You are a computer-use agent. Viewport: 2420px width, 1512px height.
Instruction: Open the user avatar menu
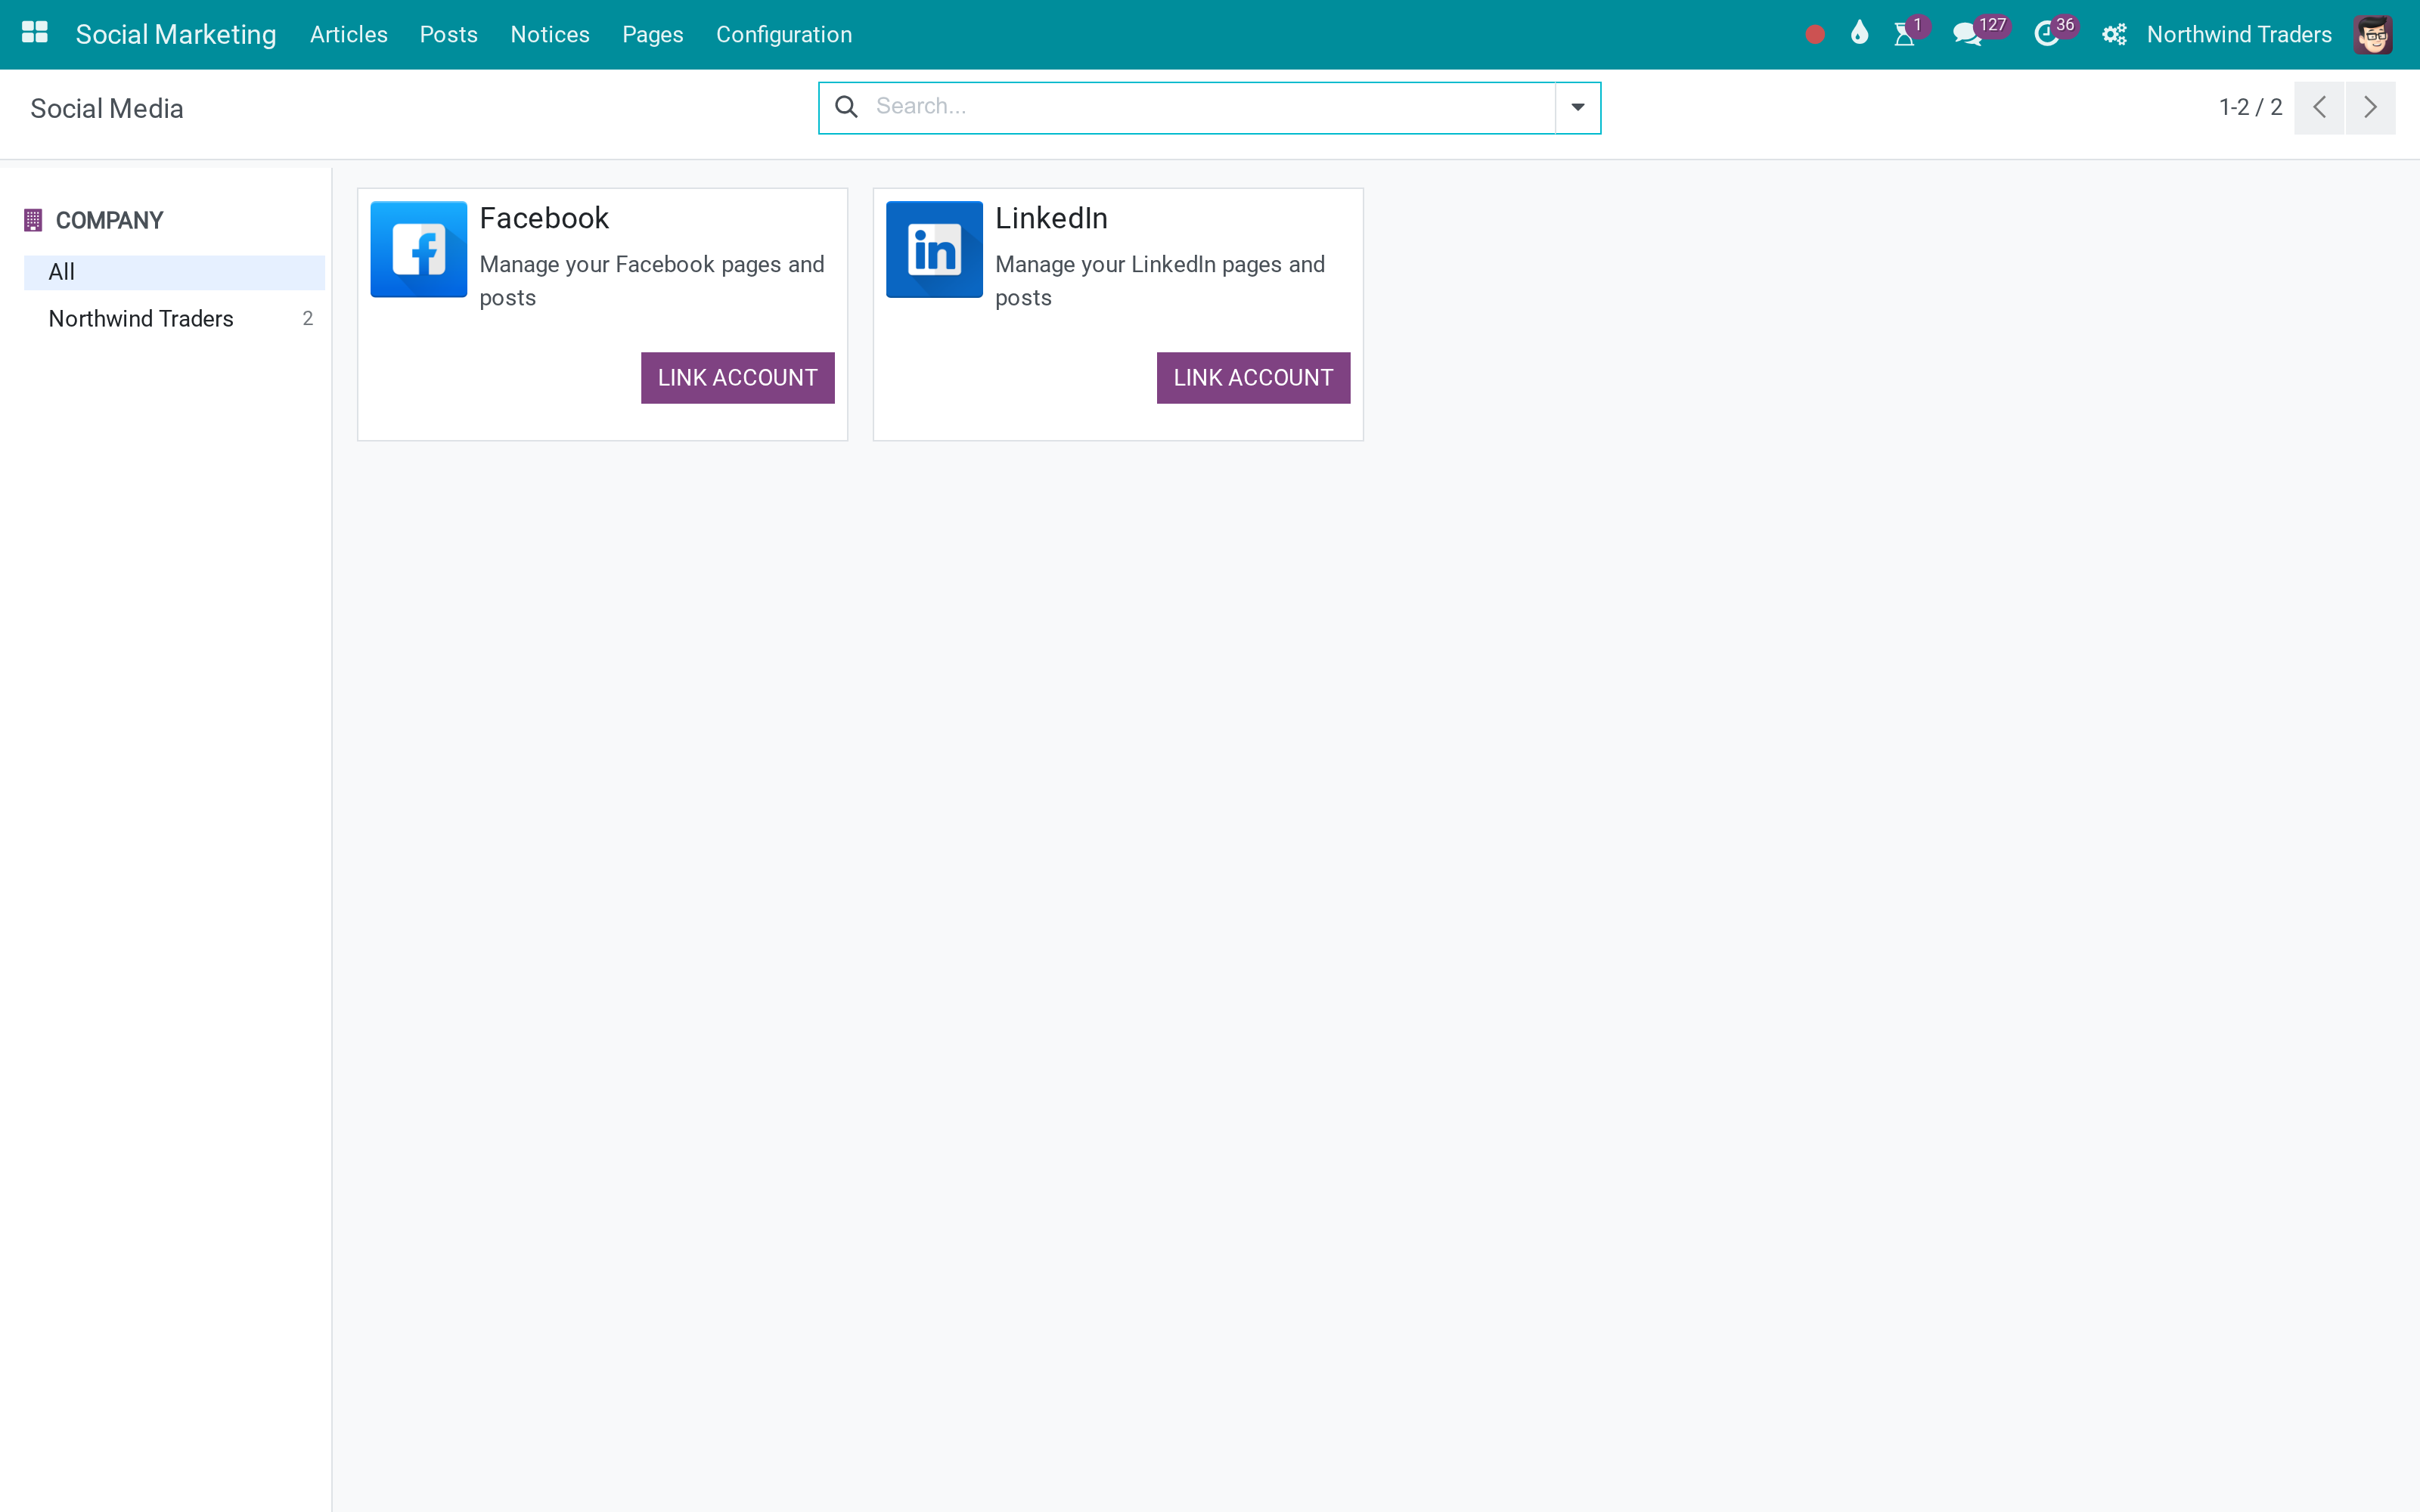(x=2373, y=35)
